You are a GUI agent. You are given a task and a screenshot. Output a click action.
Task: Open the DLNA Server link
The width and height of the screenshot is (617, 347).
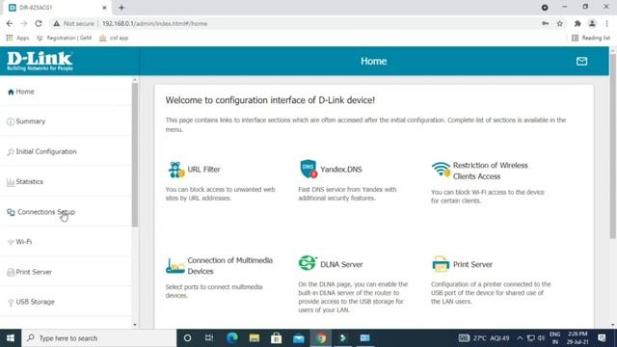click(x=341, y=264)
